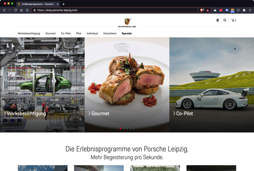
Task: Click the white race car image
Action: click(212, 85)
